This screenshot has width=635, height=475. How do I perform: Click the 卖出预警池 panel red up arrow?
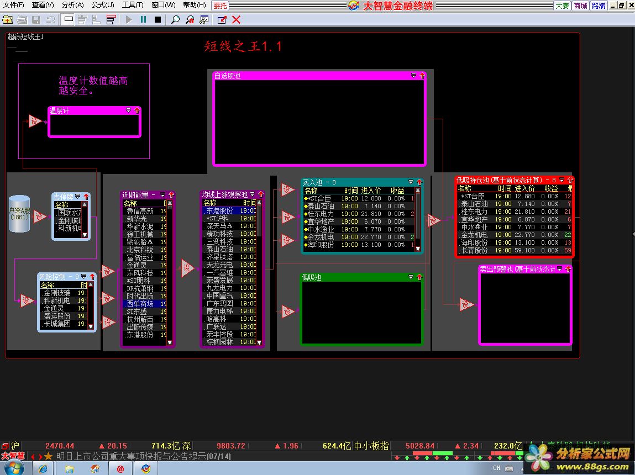click(568, 268)
